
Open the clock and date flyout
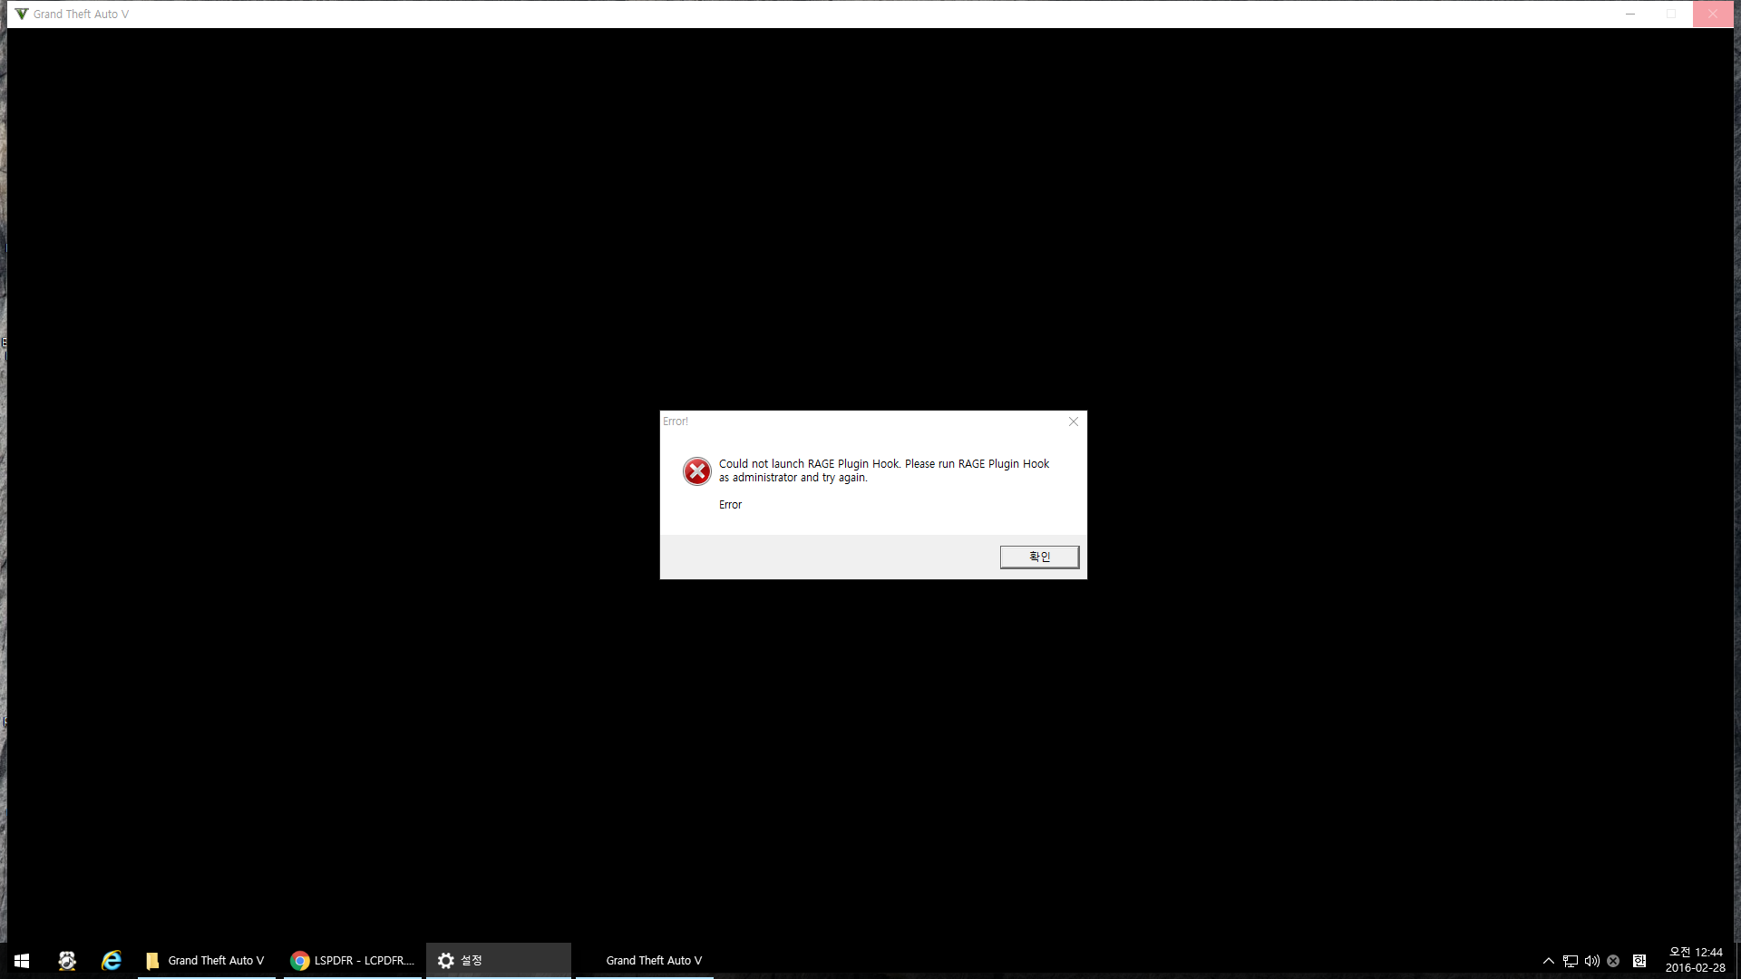[x=1695, y=960]
